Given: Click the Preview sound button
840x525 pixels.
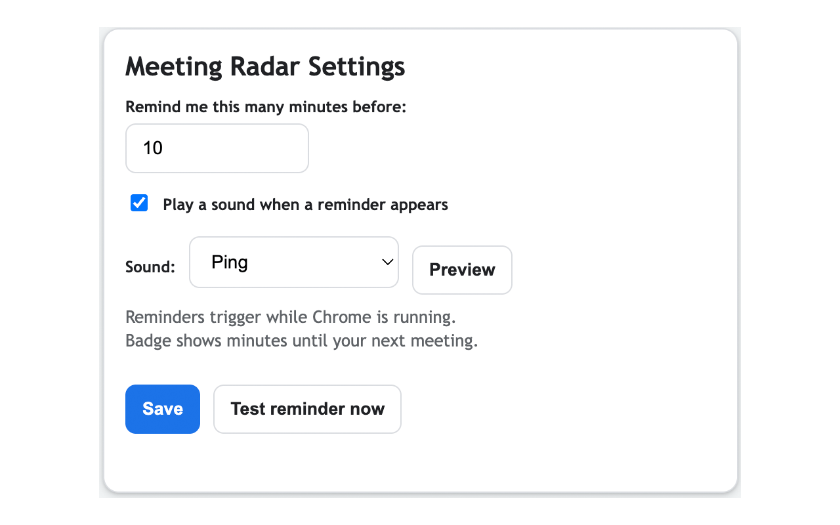Looking at the screenshot, I should click(462, 270).
